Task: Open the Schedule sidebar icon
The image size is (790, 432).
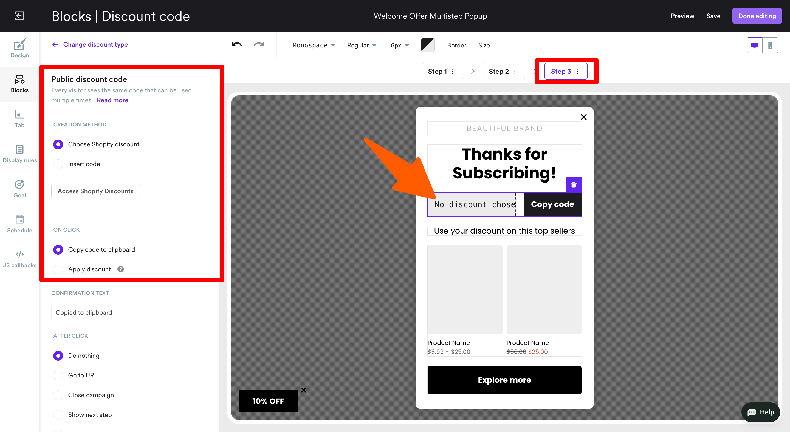Action: click(x=20, y=224)
